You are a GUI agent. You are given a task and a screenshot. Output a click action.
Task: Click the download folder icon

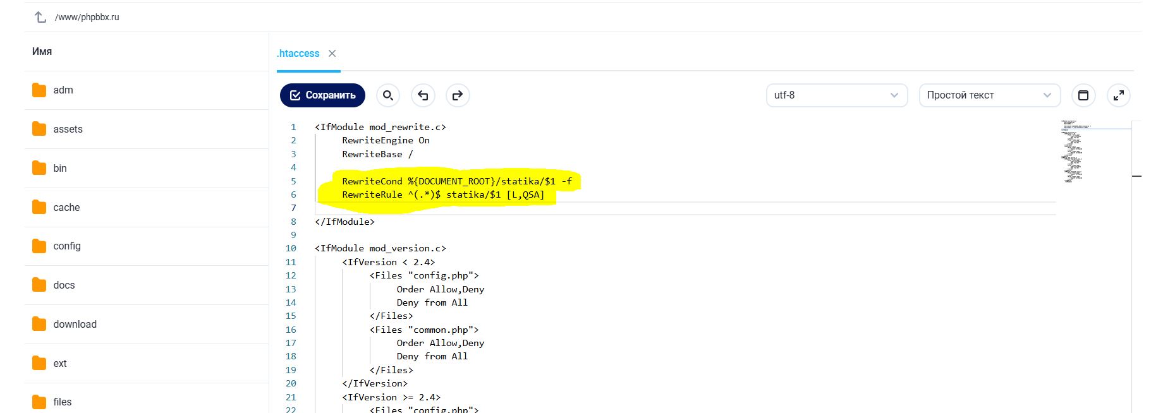(39, 324)
